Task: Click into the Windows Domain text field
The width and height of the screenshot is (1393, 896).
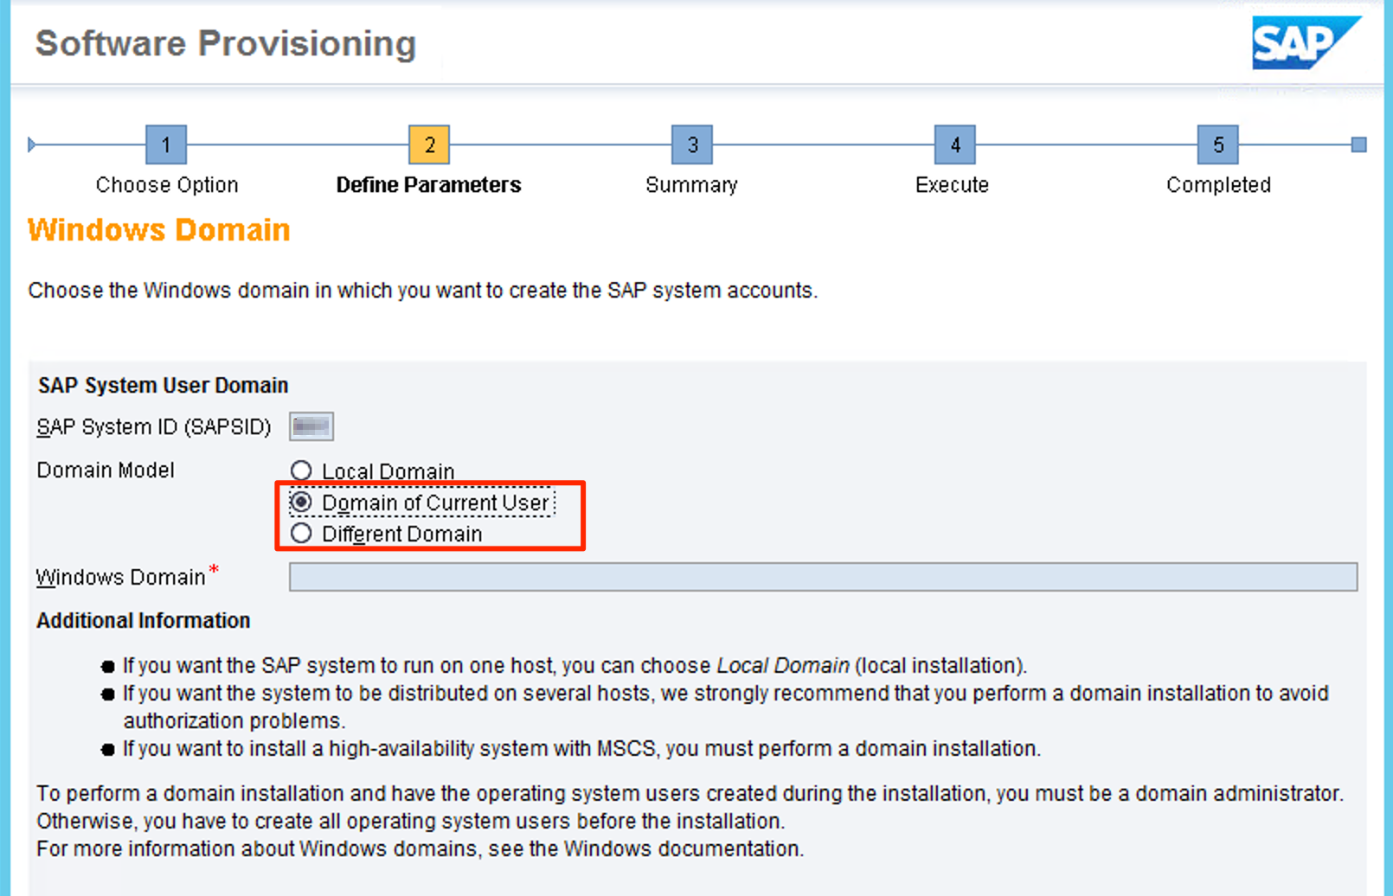Action: pos(822,577)
